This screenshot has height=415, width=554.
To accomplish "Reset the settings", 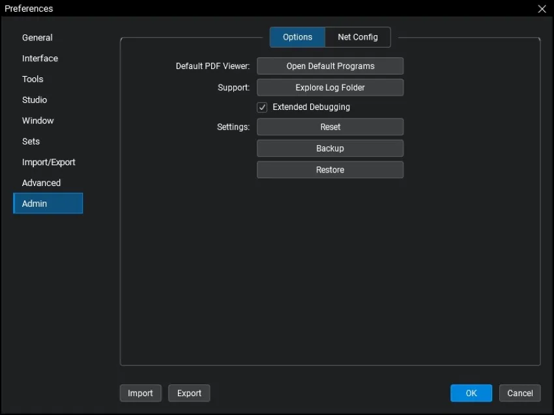I will pyautogui.click(x=330, y=126).
